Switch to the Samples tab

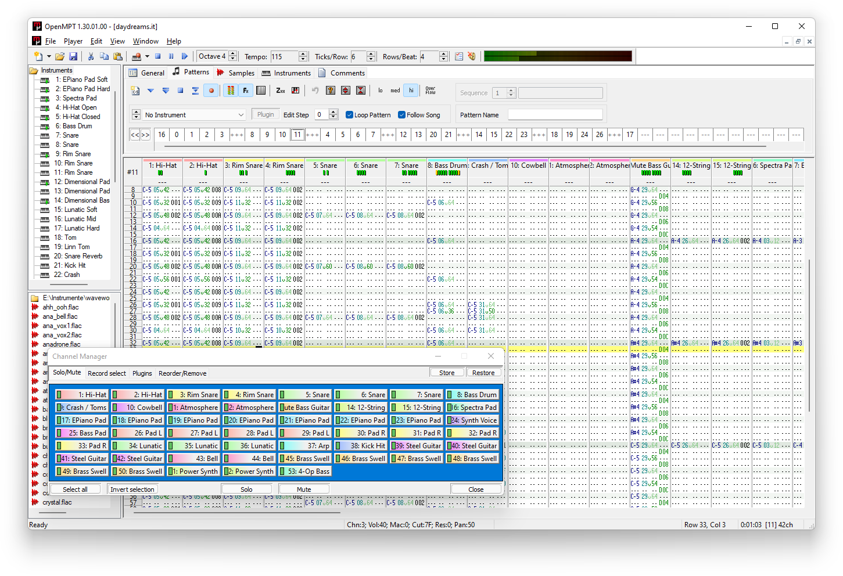235,73
